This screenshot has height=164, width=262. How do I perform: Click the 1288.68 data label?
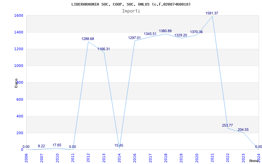pos(88,39)
